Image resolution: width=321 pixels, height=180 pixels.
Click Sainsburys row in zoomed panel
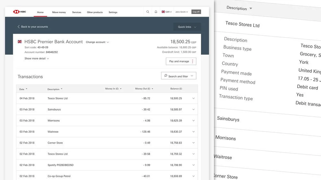tap(228, 119)
